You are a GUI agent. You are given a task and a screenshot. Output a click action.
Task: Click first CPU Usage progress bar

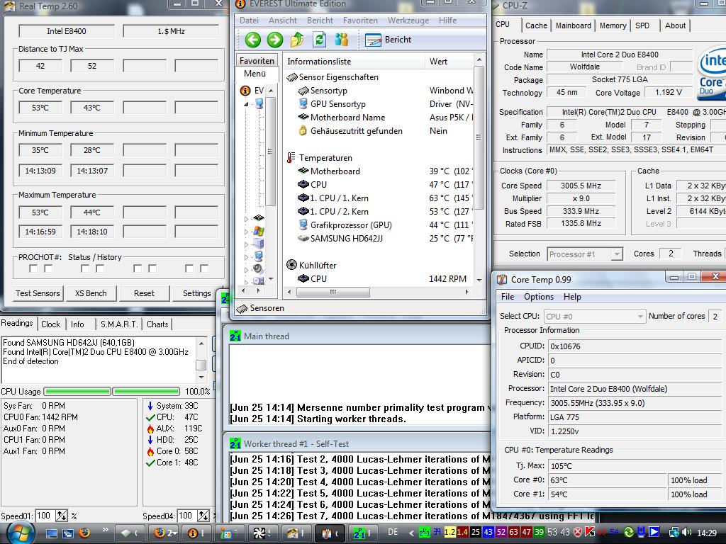(x=77, y=391)
